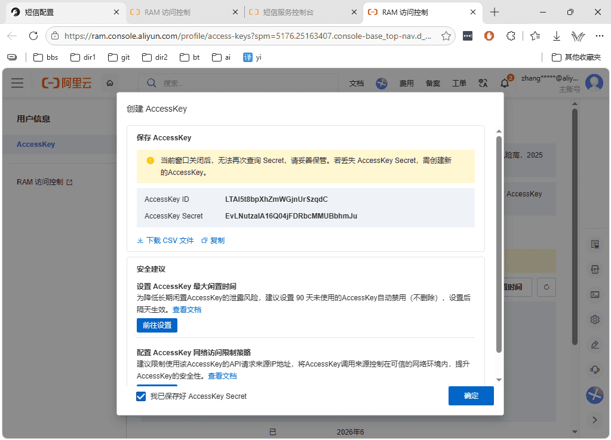Bookmark this page with the star icon
611x440 pixels.
446,36
